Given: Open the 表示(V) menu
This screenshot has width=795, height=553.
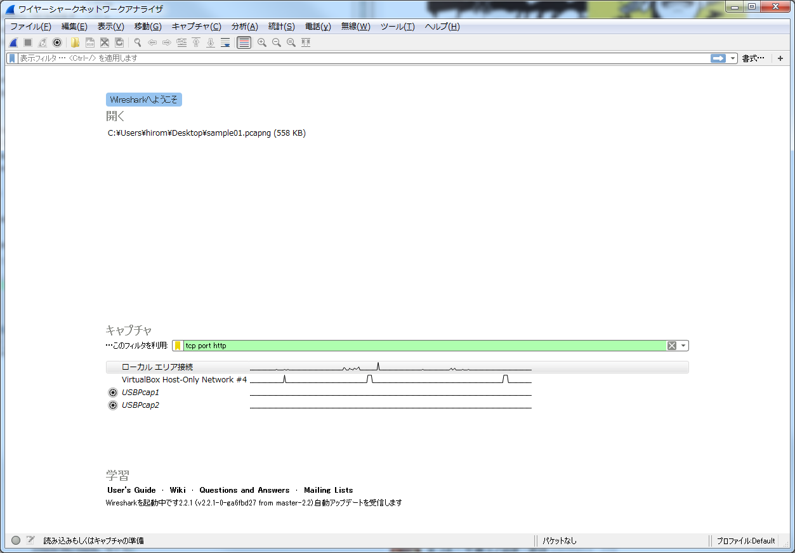Looking at the screenshot, I should tap(110, 27).
